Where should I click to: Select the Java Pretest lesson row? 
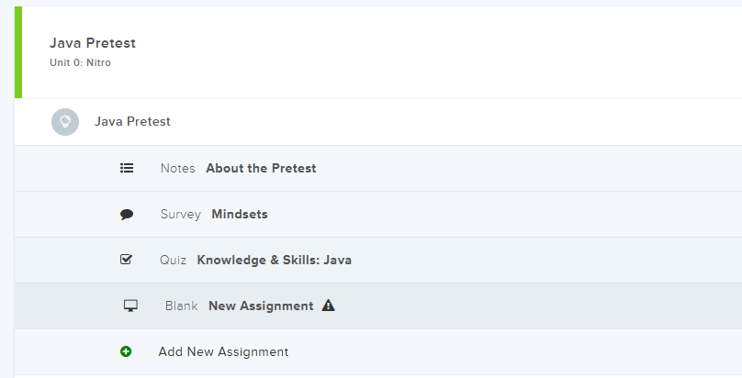click(x=132, y=121)
